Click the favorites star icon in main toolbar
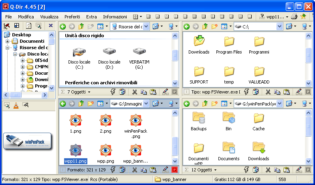315x185 pixels. coord(303,17)
